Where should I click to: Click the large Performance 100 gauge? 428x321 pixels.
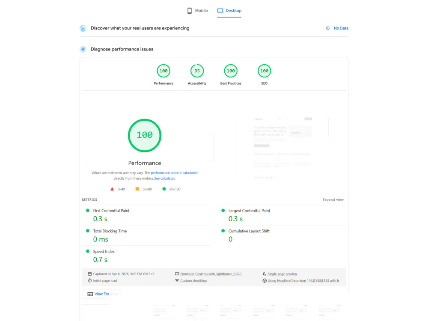pyautogui.click(x=145, y=135)
